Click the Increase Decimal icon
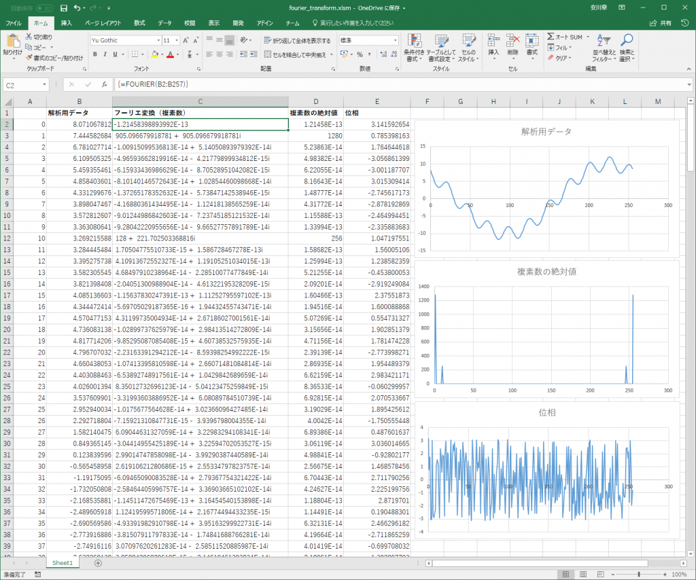The image size is (696, 580). [383, 54]
